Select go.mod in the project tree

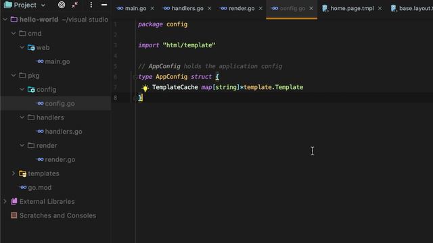point(39,188)
